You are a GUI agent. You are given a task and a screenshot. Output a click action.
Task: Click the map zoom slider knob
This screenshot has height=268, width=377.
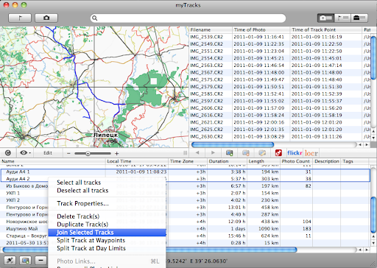(x=88, y=154)
